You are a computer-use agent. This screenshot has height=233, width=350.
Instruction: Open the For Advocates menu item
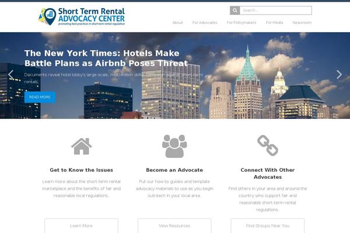pyautogui.click(x=205, y=23)
